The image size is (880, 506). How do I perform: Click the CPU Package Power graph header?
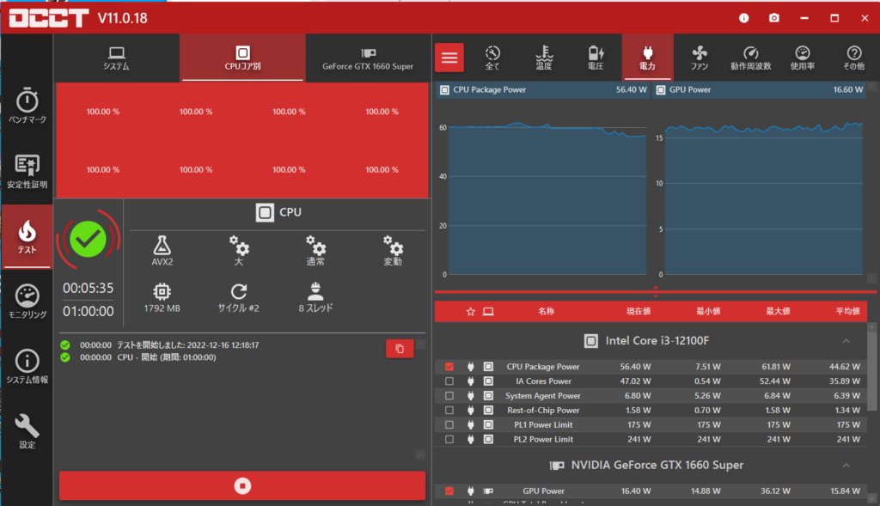coord(543,89)
